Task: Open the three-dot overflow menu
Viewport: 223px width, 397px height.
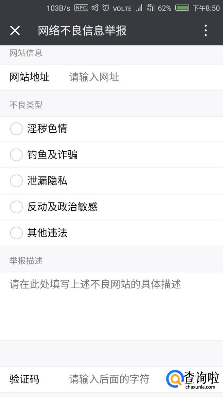Action: click(x=205, y=30)
